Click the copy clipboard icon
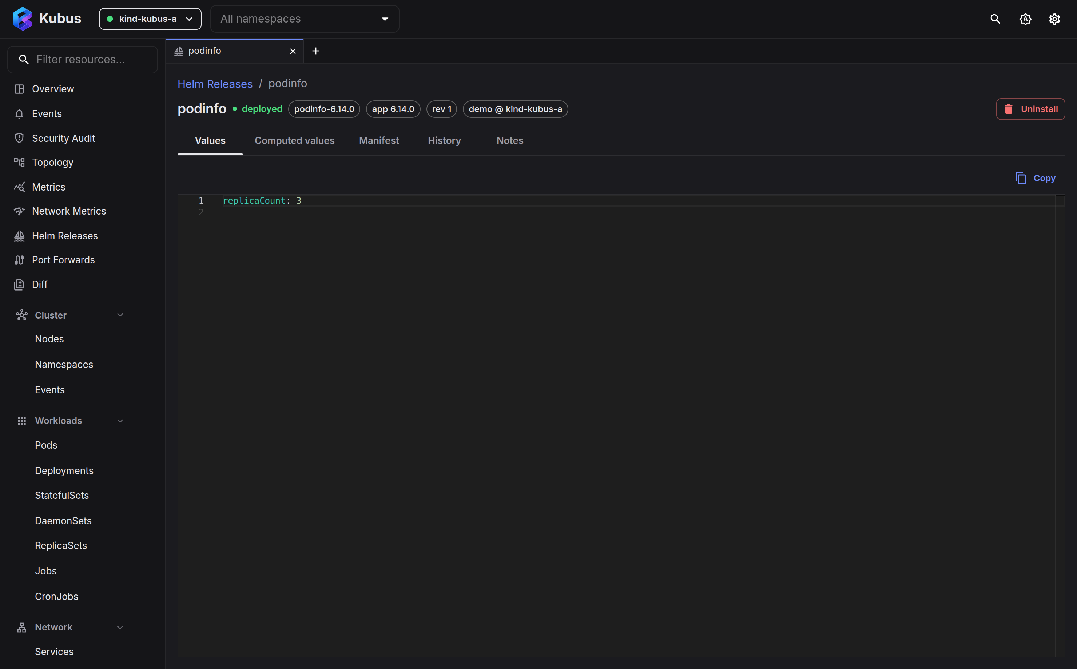Screen dimensions: 1077x669 click(x=1020, y=178)
